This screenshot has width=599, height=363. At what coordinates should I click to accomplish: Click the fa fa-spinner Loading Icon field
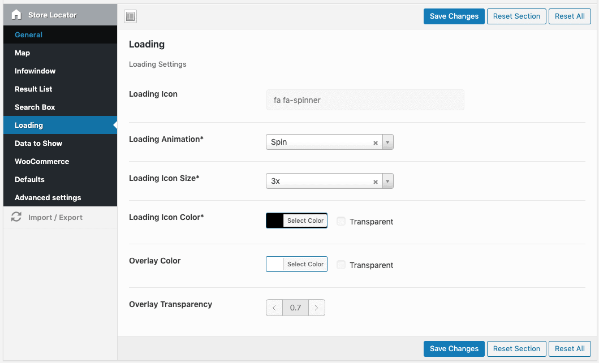(365, 100)
